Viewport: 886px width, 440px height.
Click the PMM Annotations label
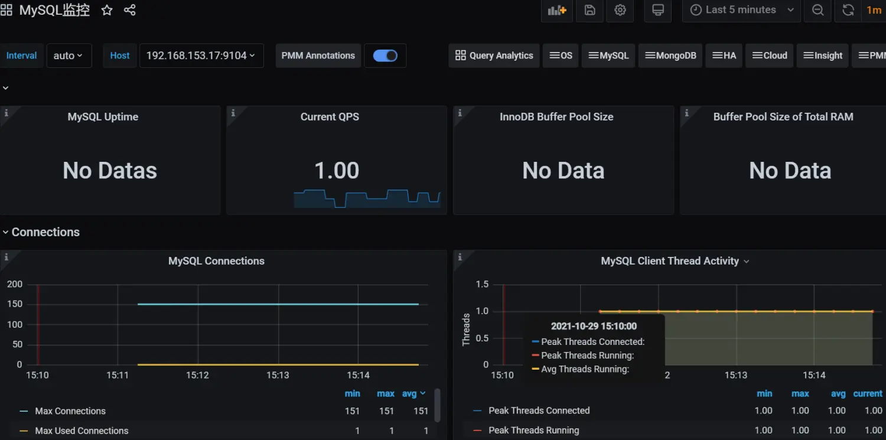pos(318,56)
